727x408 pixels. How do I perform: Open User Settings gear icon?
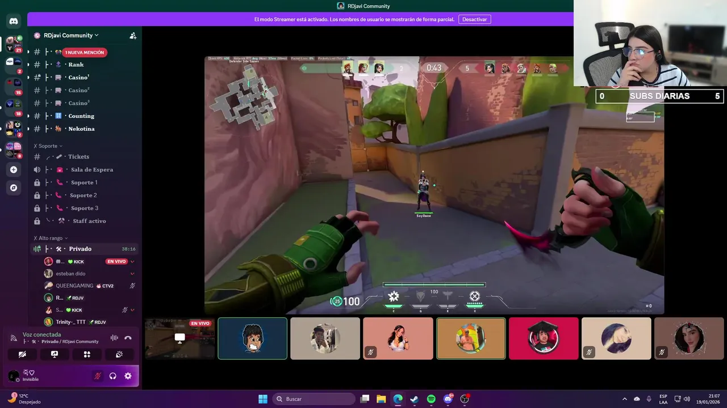[128, 376]
